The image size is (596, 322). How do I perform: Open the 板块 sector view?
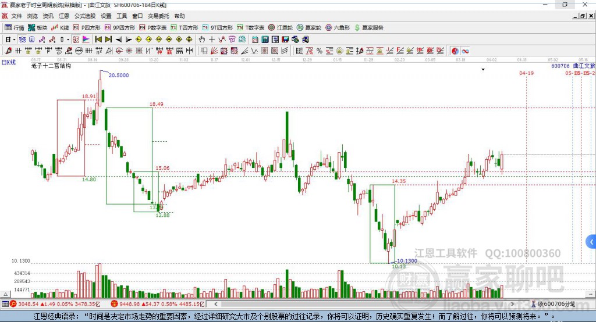tap(38, 27)
